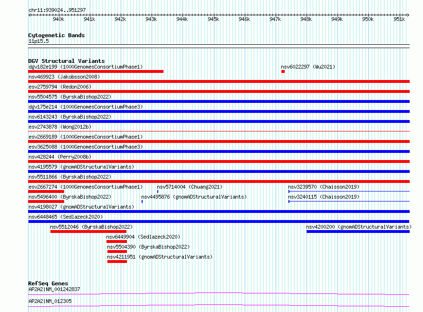Open the nsv469923 (Jakobsson2008) variant
The height and width of the screenshot is (312, 423).
(x=64, y=77)
